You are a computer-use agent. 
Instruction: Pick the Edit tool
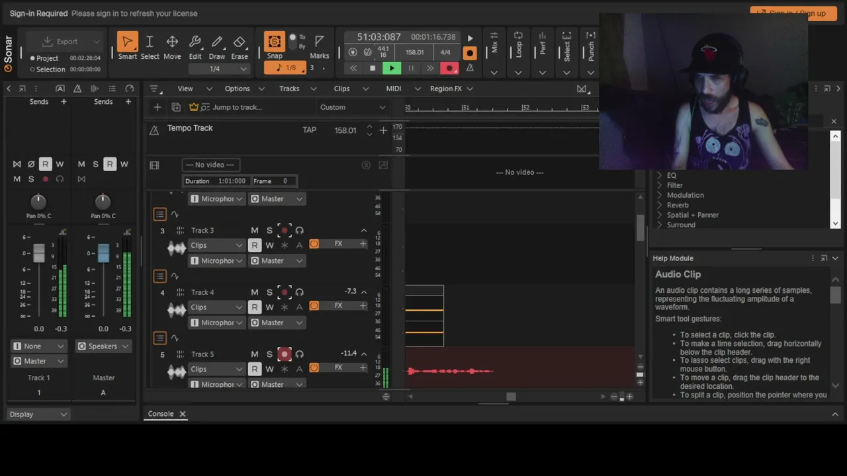[195, 46]
